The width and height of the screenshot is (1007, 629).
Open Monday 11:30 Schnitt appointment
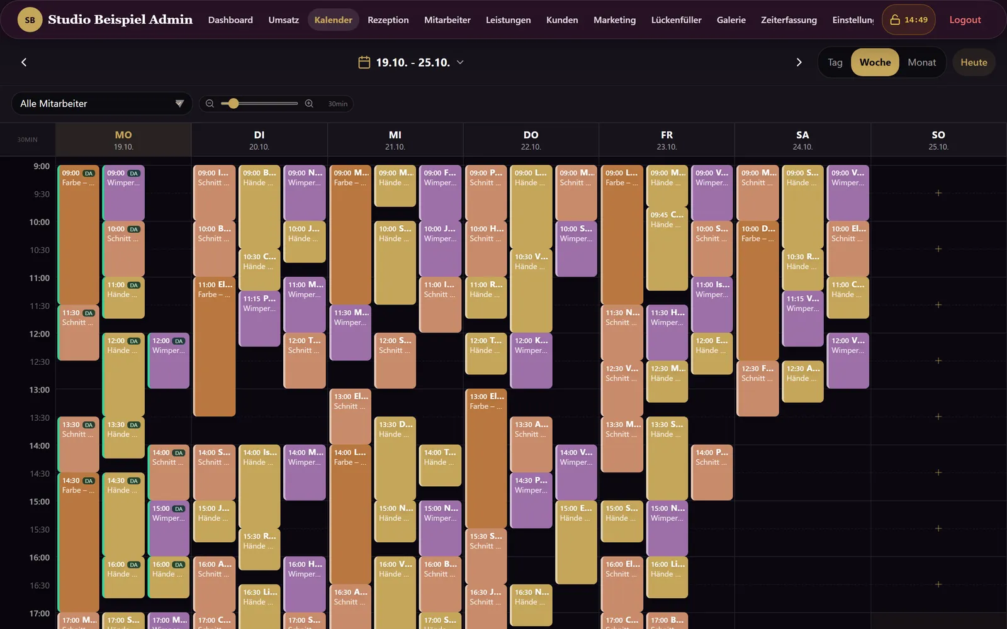pos(79,333)
